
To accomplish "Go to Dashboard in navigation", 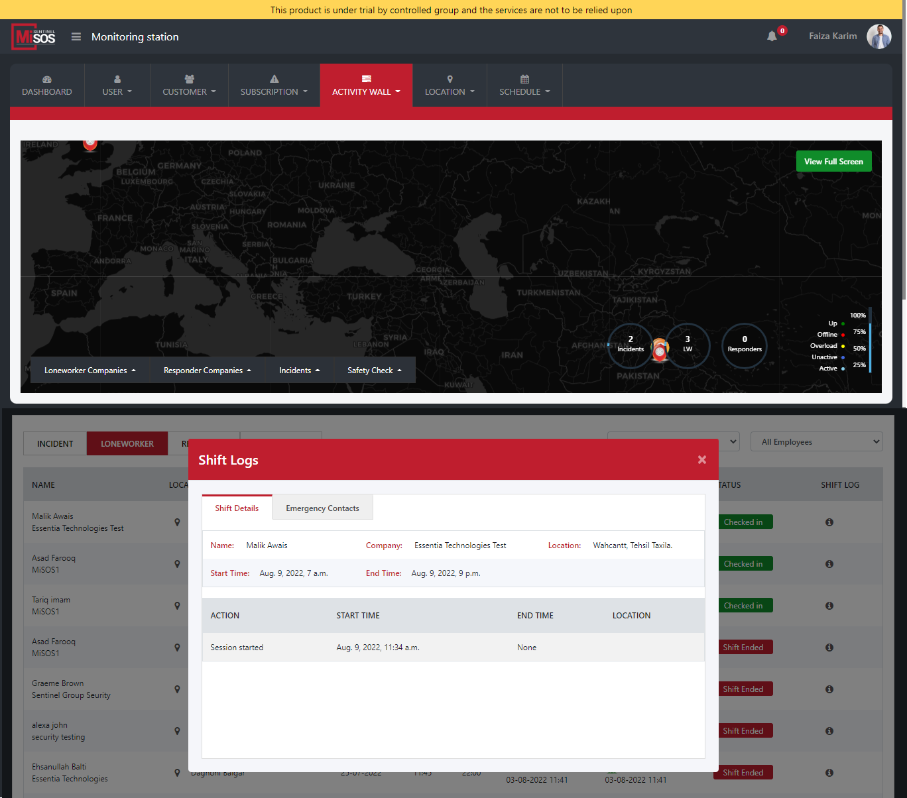I will pos(47,85).
